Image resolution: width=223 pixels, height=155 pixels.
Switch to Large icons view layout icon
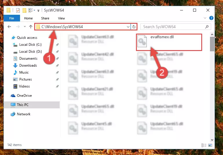(210, 145)
